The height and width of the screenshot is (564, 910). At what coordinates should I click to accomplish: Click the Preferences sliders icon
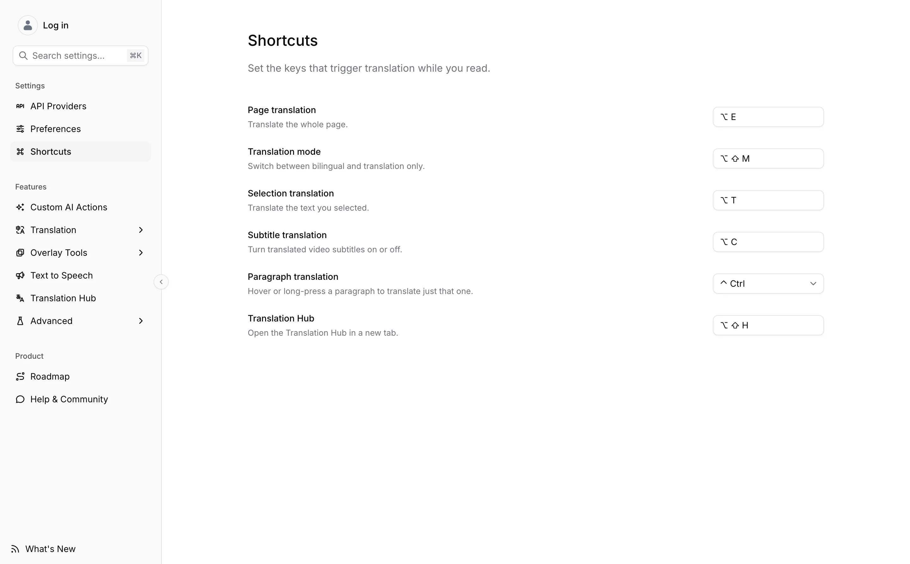pos(20,129)
